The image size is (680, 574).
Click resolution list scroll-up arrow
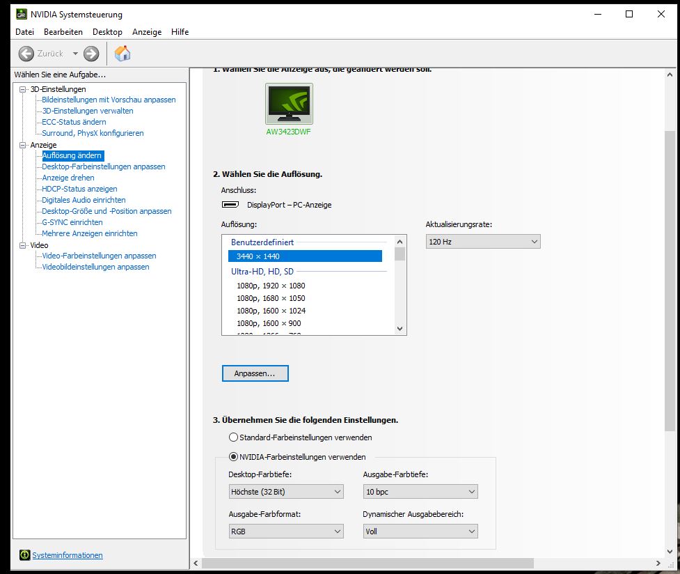[x=400, y=242]
